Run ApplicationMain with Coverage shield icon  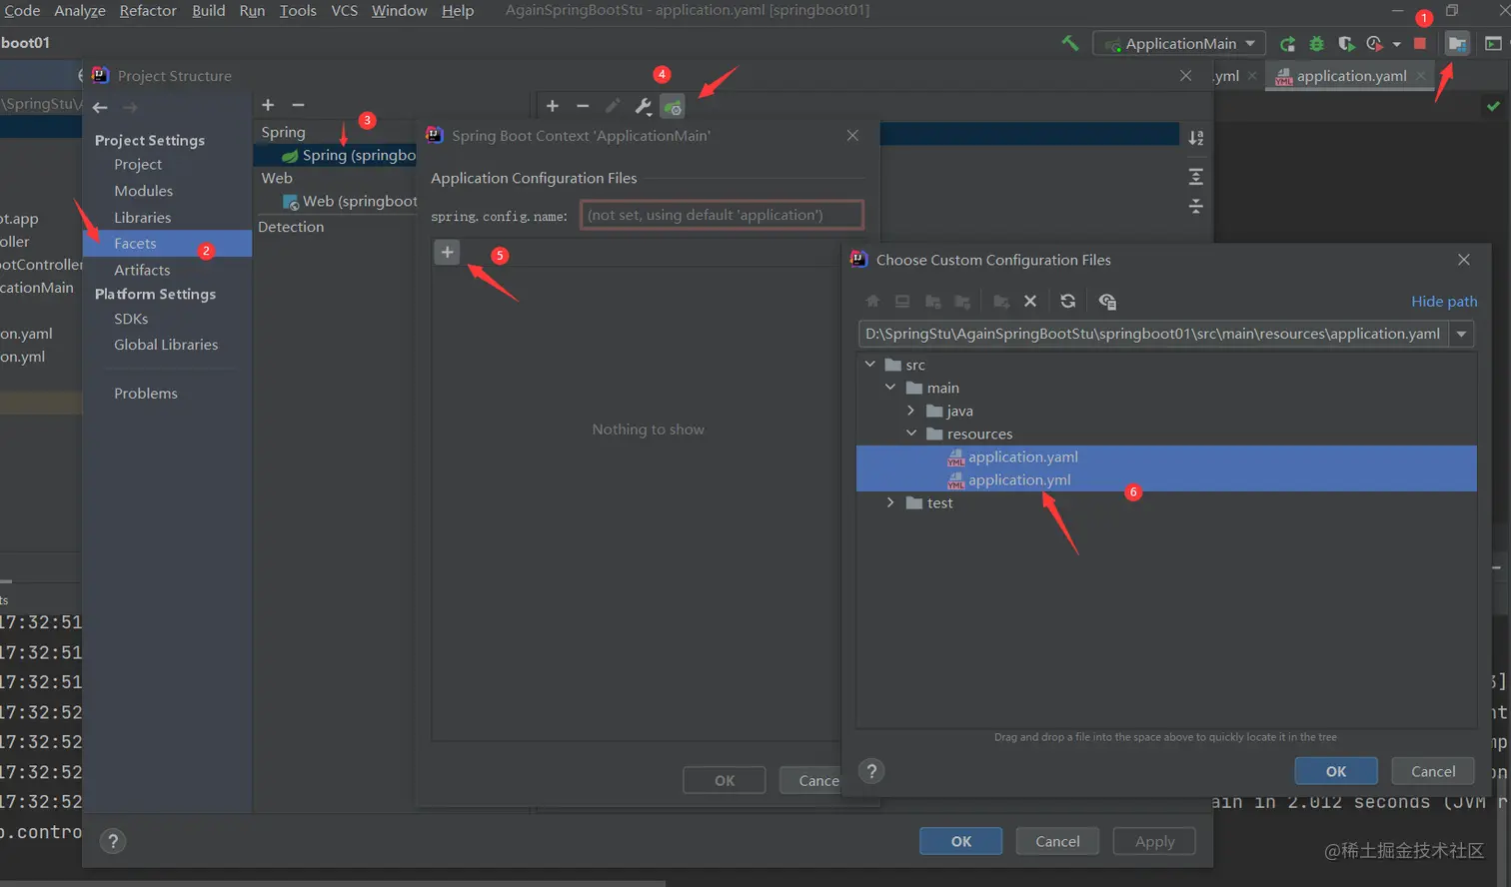click(1346, 44)
